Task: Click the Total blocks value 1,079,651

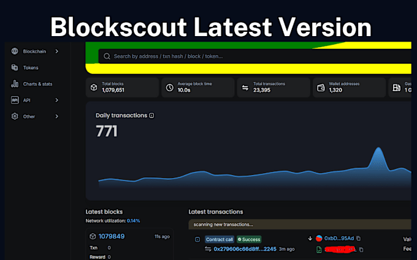Action: tap(113, 90)
